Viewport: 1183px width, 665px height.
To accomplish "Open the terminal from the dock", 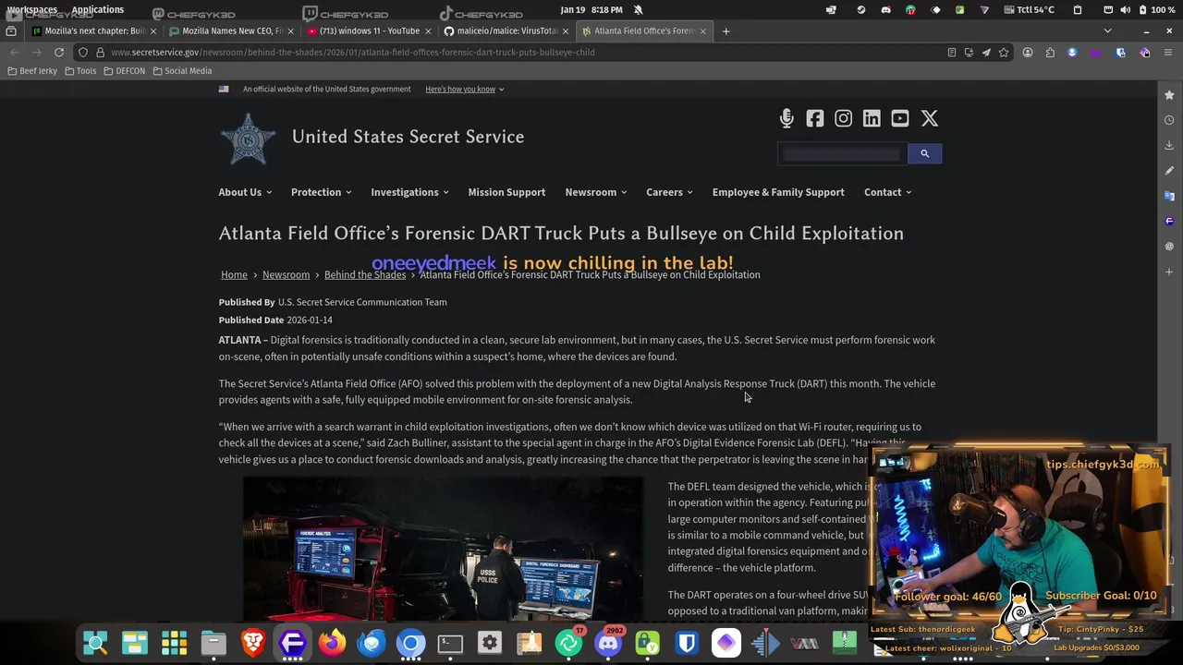I will click(x=450, y=643).
